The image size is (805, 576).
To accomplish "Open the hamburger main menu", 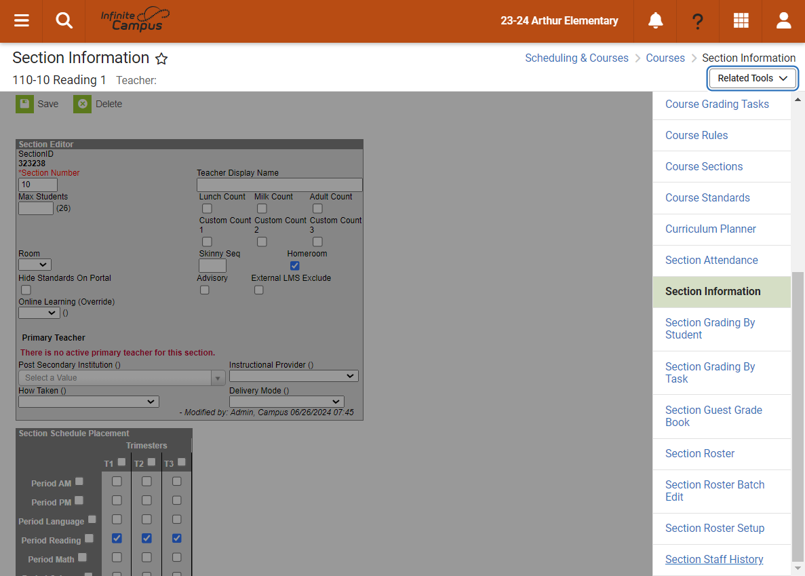I will coord(21,20).
